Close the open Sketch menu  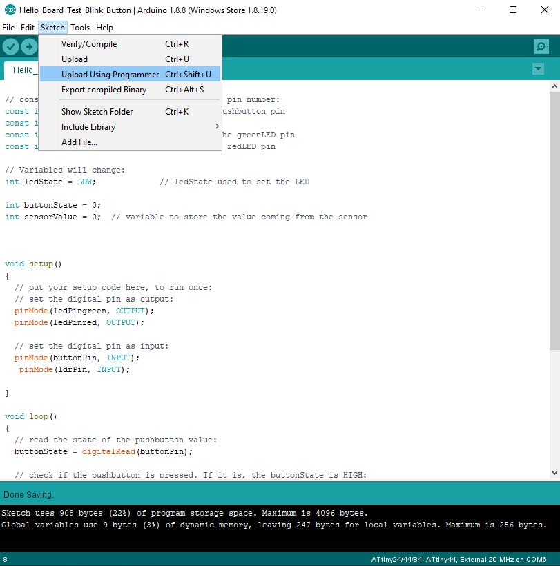(52, 28)
